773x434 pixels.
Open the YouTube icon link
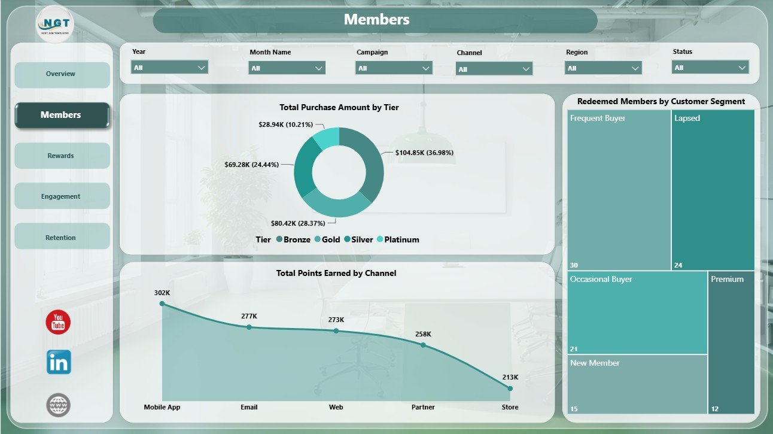tap(58, 322)
